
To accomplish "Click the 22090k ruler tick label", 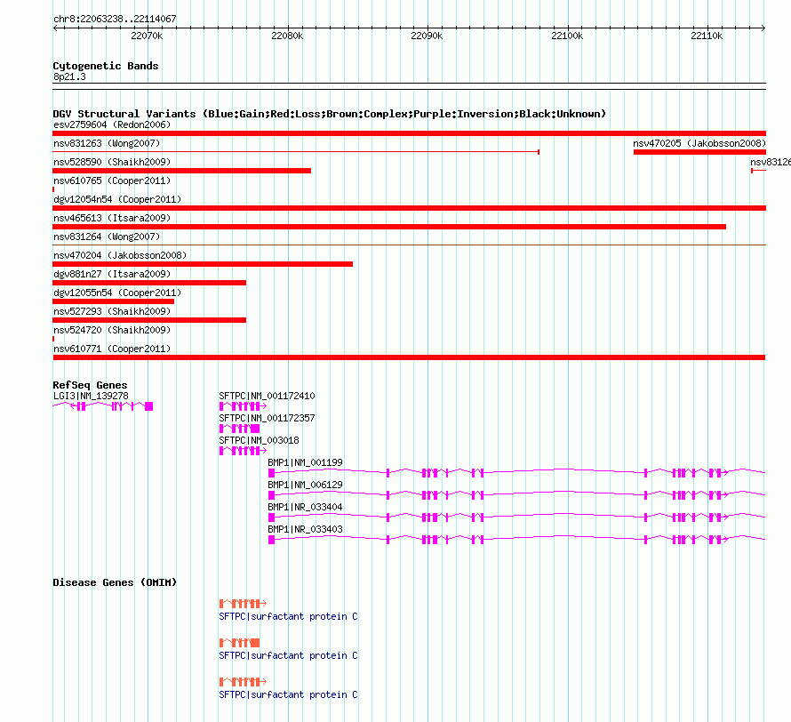I will coord(427,36).
